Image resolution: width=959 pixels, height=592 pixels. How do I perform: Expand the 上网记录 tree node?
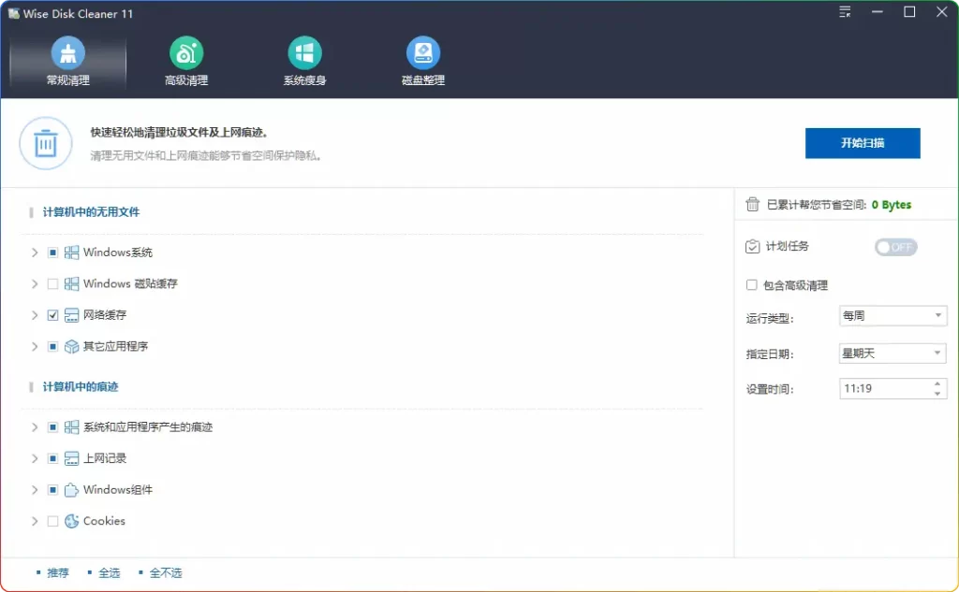click(x=35, y=458)
